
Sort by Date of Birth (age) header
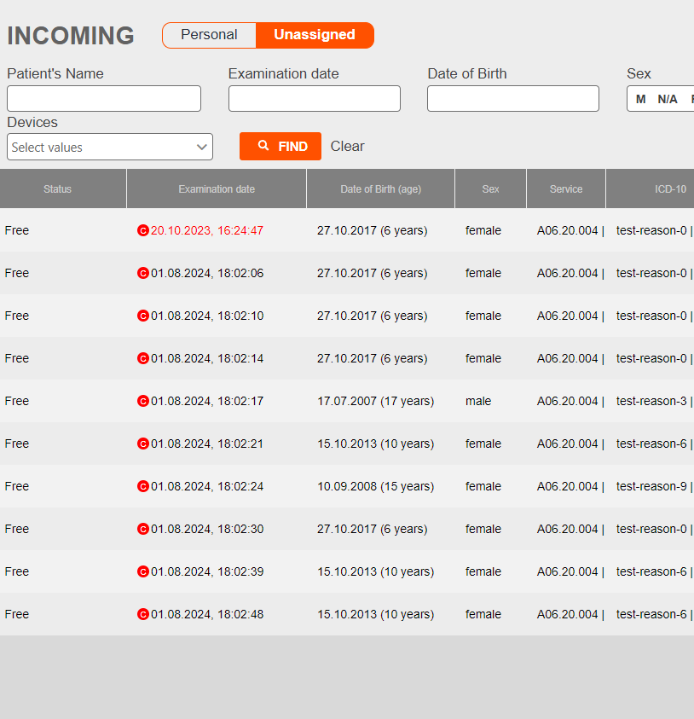(380, 188)
